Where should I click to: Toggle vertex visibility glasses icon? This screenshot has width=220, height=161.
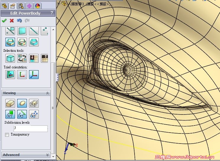coord(34,114)
